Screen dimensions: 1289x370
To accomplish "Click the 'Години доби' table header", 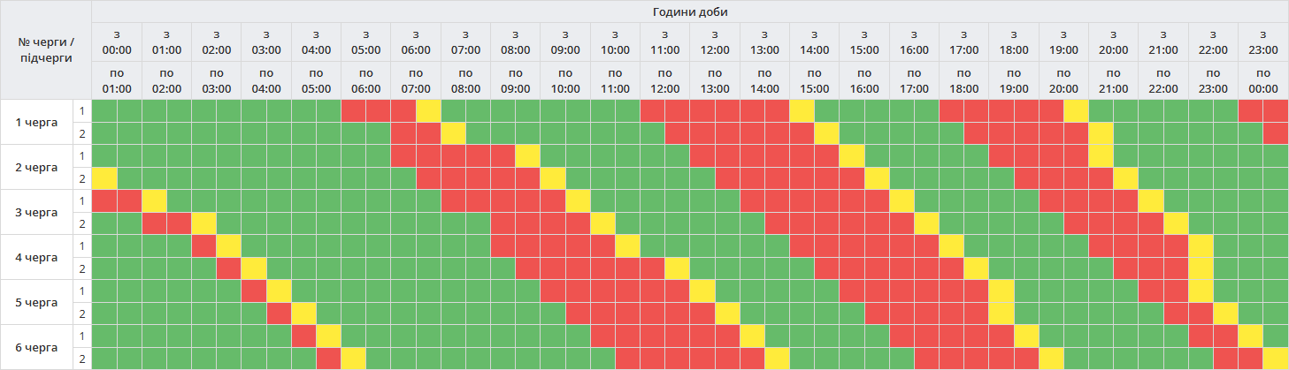I will (690, 11).
